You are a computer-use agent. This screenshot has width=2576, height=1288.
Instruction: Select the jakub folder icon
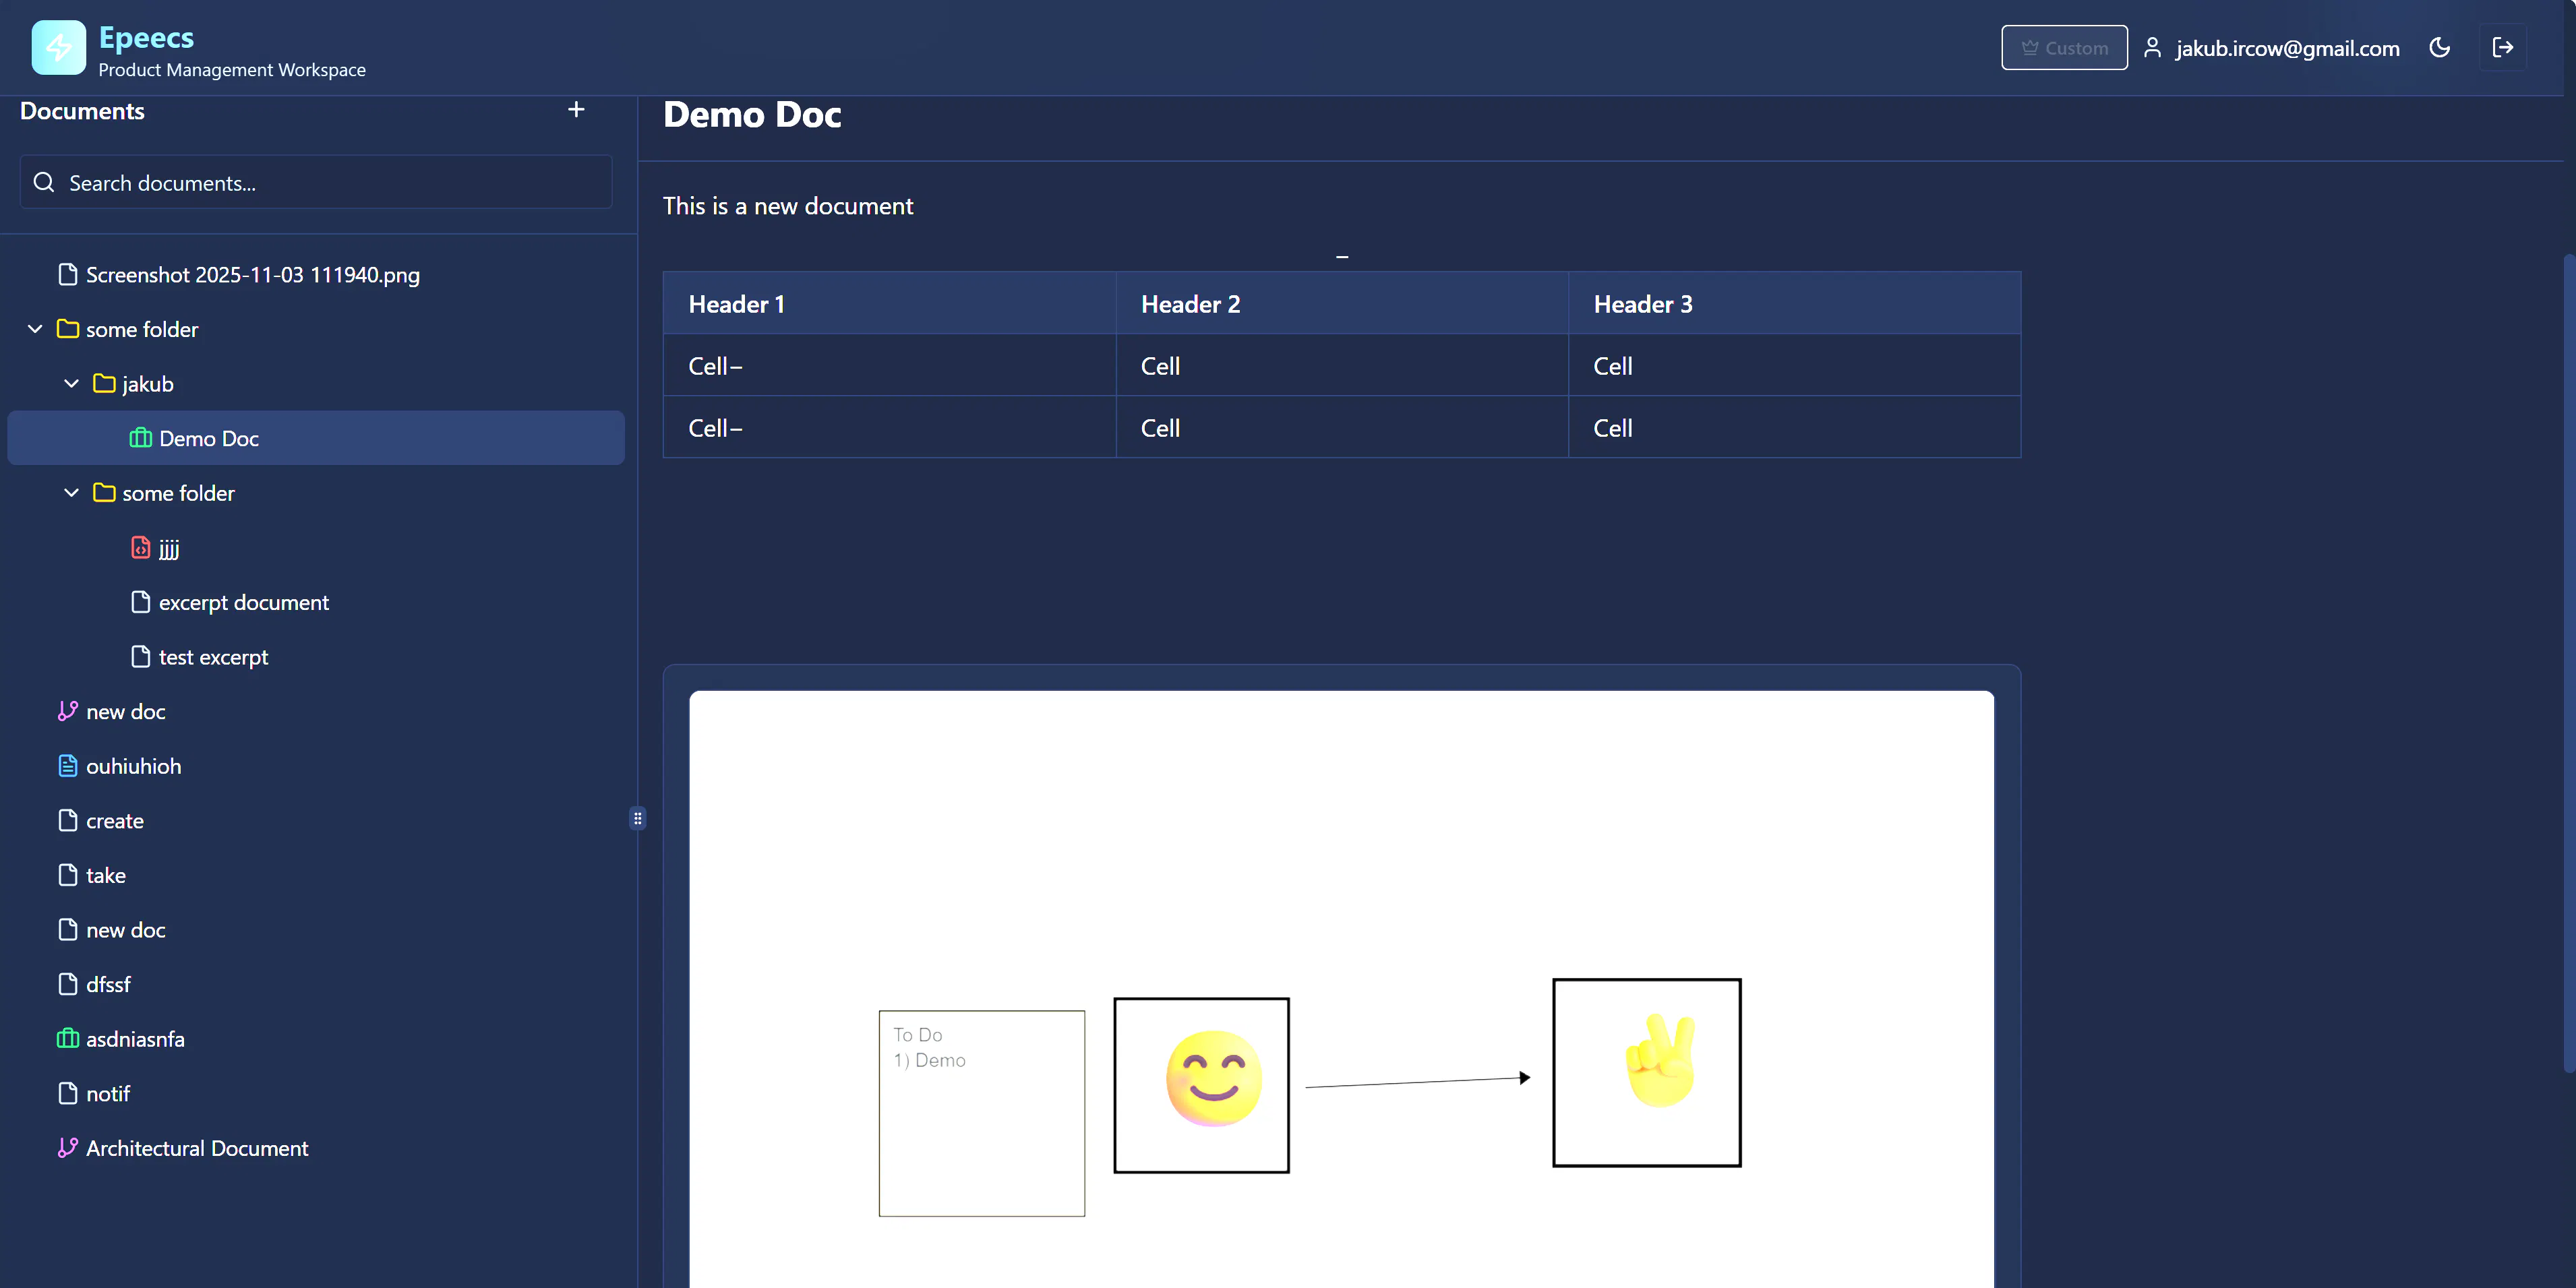click(104, 383)
